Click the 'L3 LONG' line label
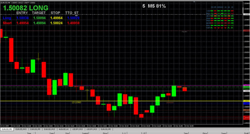The image size is (250, 134). point(76,102)
